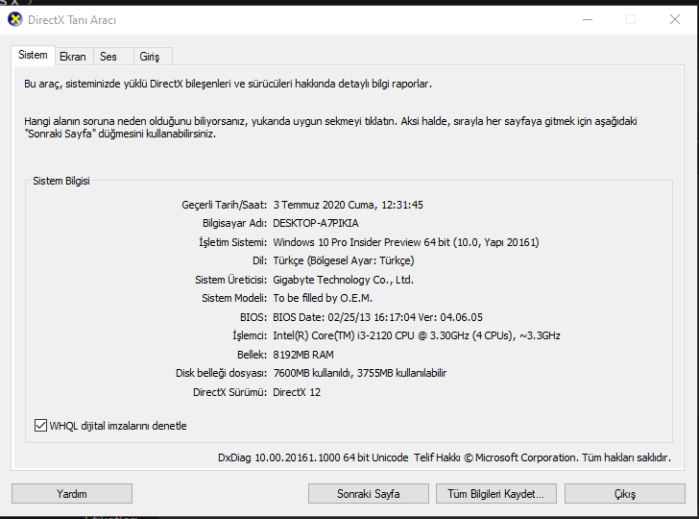Close the DirectX Tanı Aracı window
Viewport: 699px width, 519px height.
click(675, 19)
